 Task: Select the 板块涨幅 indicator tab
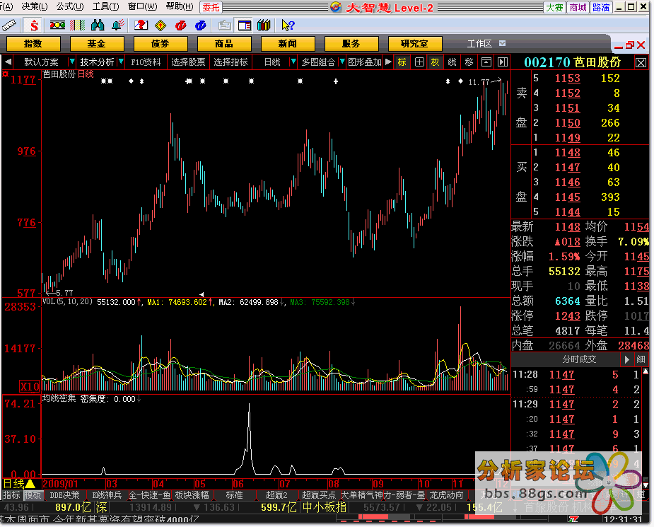pos(192,495)
